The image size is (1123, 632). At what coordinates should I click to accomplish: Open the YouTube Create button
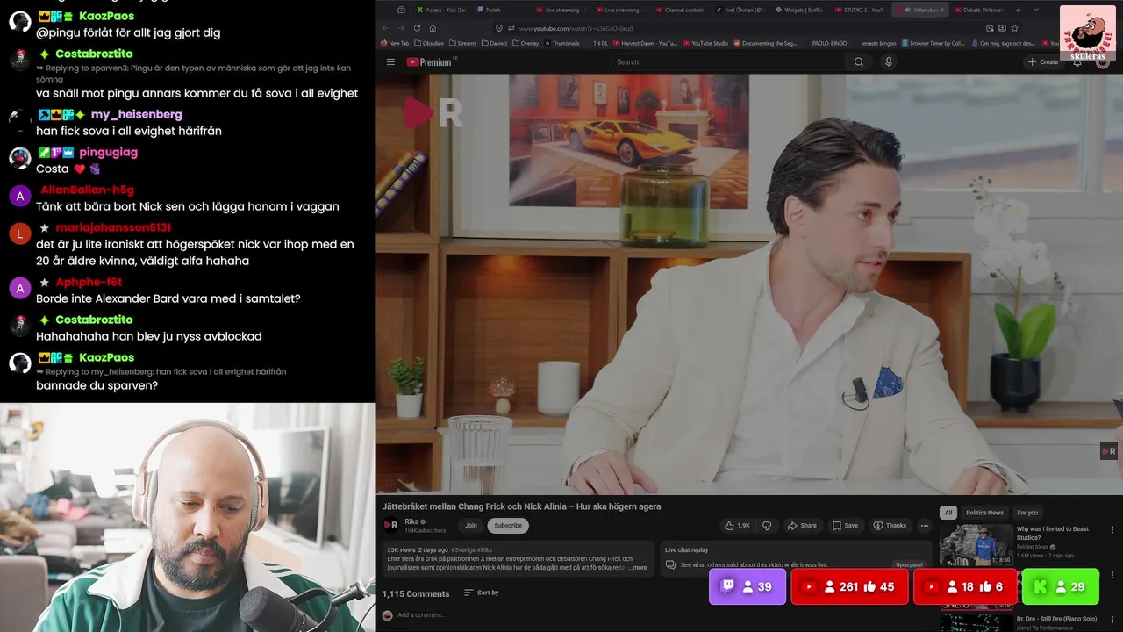[x=1043, y=62]
